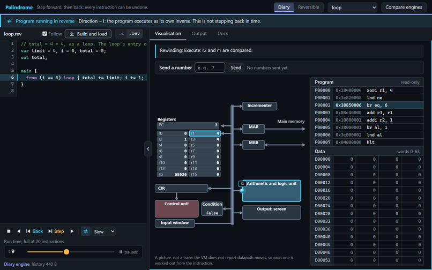
Task: Run forwards using the right triangle play icon
Action: click(72, 231)
